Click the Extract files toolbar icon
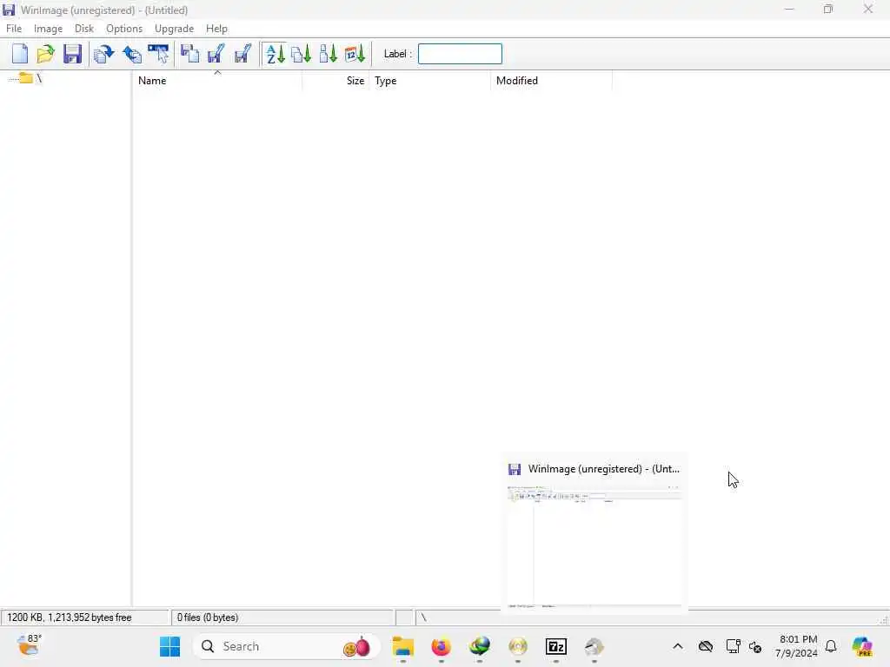The height and width of the screenshot is (667, 890). click(132, 54)
